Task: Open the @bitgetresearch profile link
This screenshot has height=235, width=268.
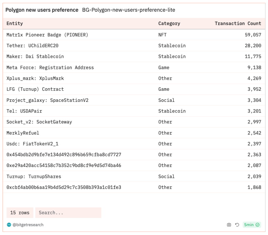Action: [28, 225]
